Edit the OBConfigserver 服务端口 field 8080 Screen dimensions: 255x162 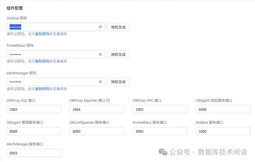(97, 131)
